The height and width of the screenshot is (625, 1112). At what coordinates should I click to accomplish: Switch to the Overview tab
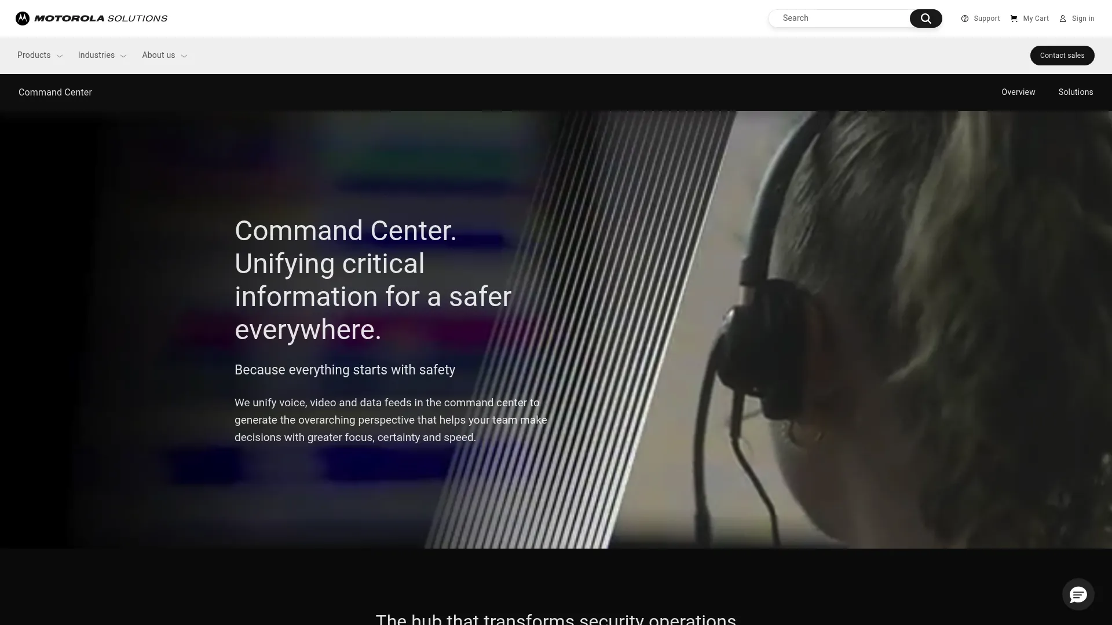click(x=1018, y=92)
